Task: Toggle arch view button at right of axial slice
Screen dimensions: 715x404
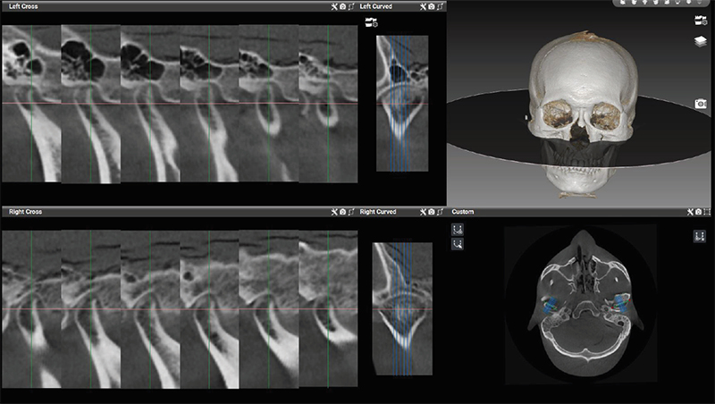Action: coord(700,236)
